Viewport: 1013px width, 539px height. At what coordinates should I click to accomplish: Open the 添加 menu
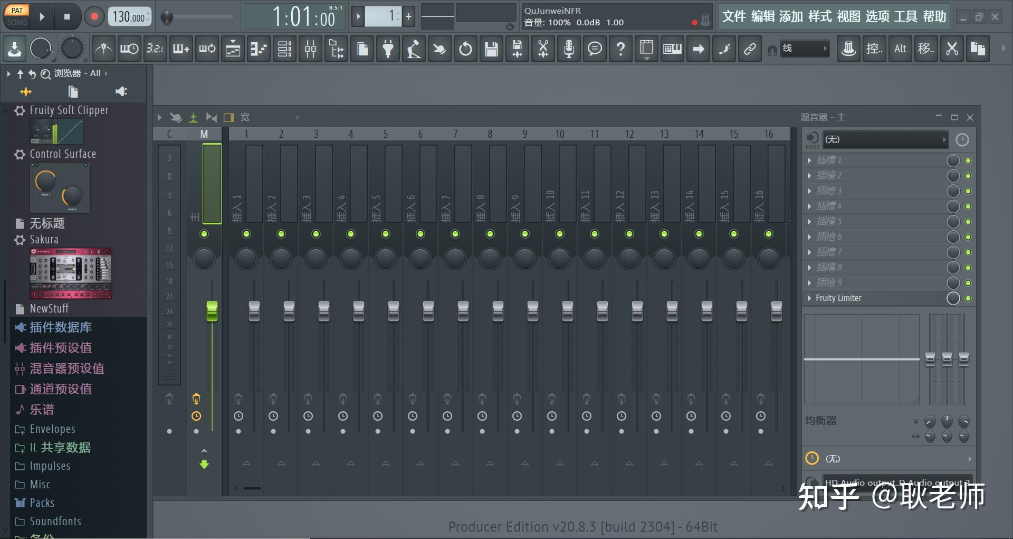tap(791, 17)
